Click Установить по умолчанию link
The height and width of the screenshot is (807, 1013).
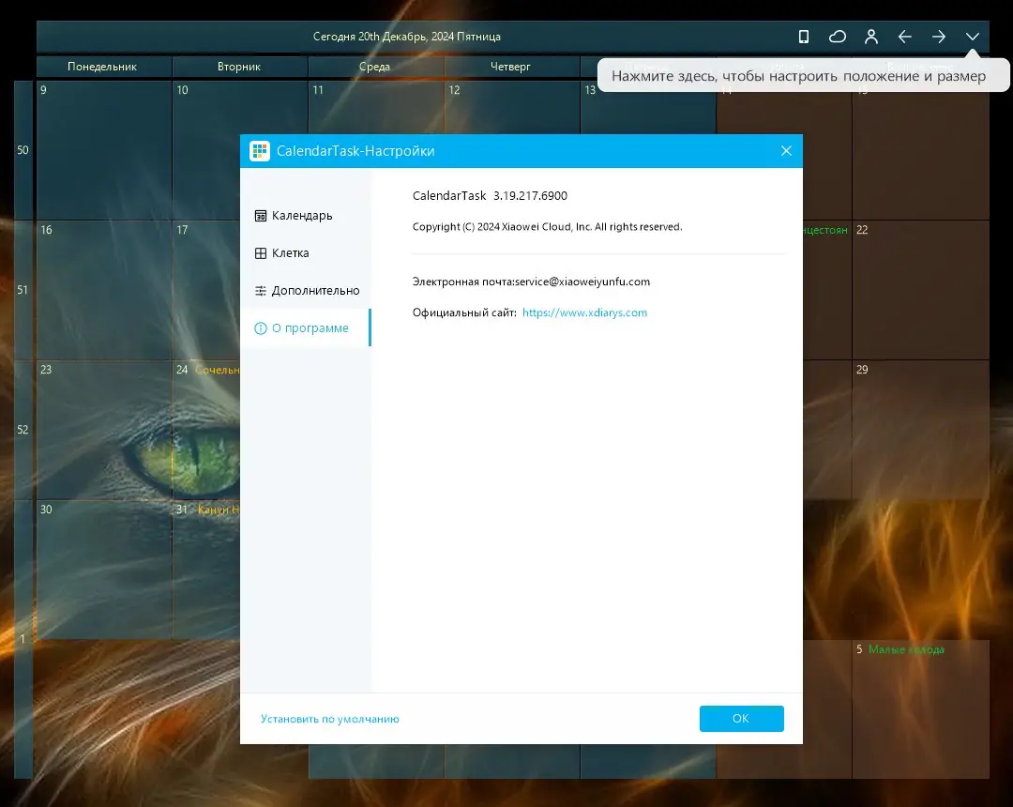[329, 719]
